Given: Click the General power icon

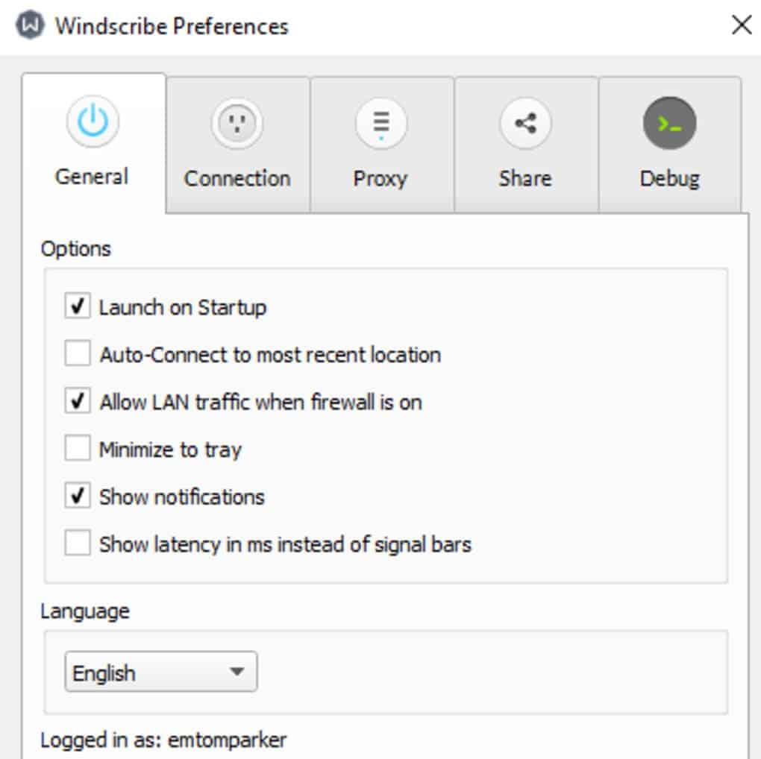Looking at the screenshot, I should click(x=93, y=122).
